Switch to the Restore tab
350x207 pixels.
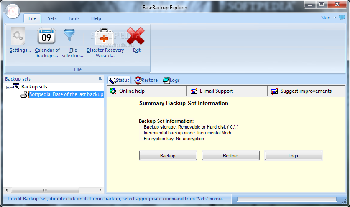(x=146, y=80)
